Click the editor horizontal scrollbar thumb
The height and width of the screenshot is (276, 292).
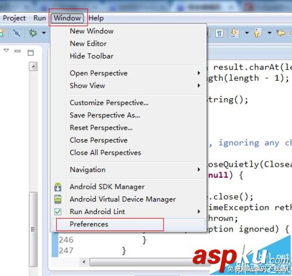click(150, 262)
